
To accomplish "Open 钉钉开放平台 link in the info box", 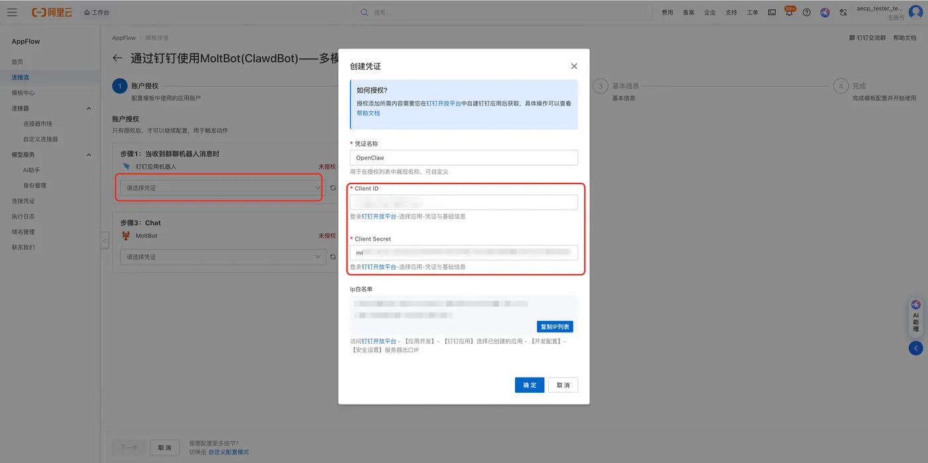I will tap(443, 103).
